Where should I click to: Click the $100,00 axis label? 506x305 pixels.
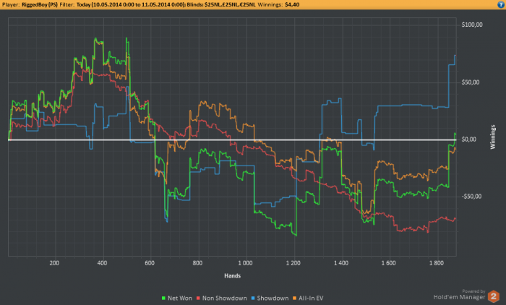point(472,25)
